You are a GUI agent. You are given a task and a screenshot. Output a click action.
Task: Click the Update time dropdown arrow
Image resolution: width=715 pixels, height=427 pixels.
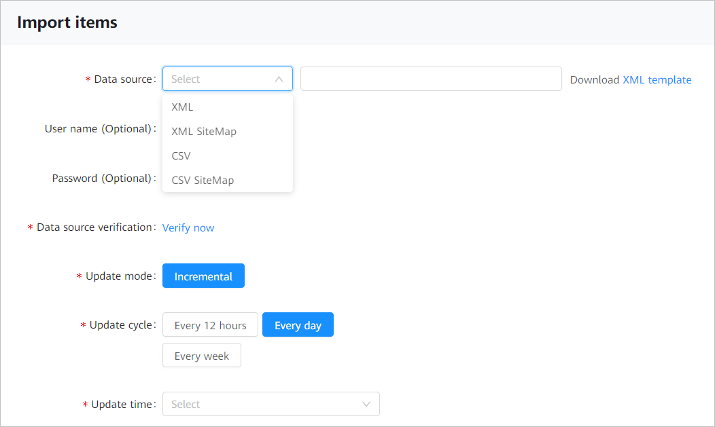click(366, 405)
